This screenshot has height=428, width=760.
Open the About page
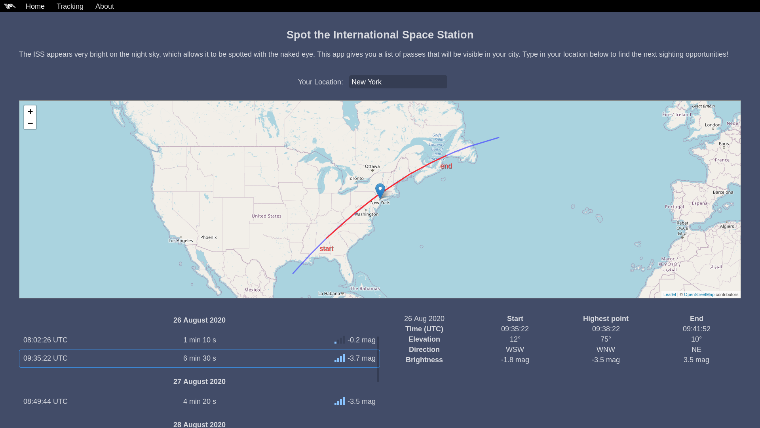[104, 6]
